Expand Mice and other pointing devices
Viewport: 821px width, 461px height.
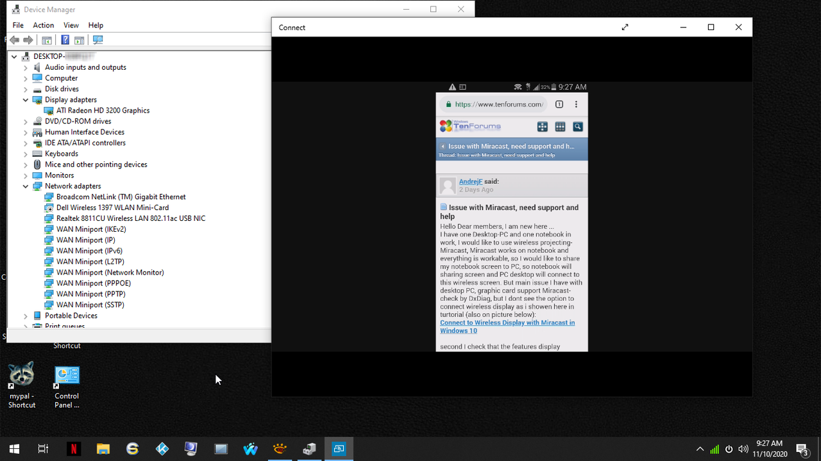click(26, 165)
